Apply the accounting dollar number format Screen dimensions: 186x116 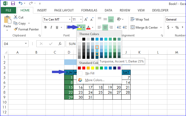(168, 27)
